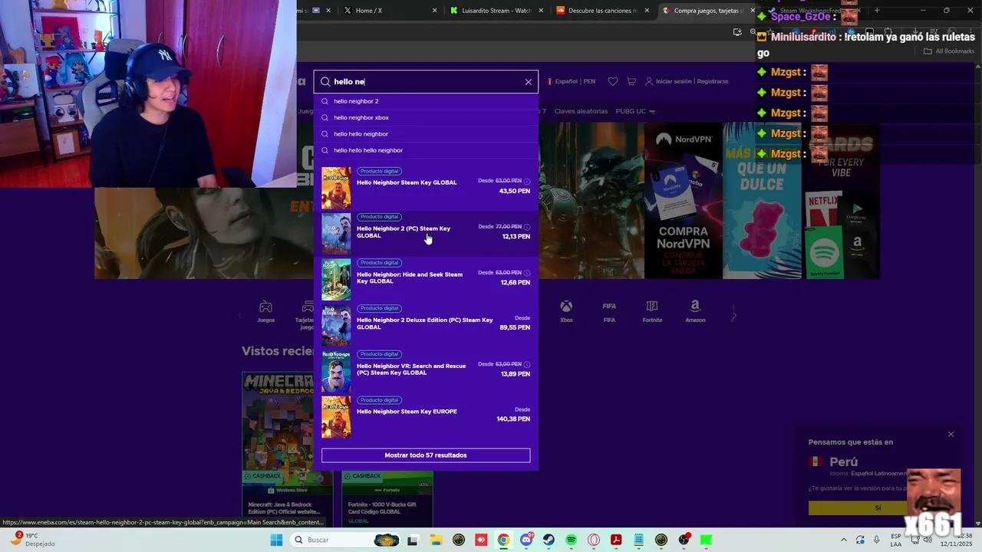The width and height of the screenshot is (982, 552).
Task: Click Hello Neighbor Steam Key GLOBAL cover thumbnail
Action: click(336, 188)
